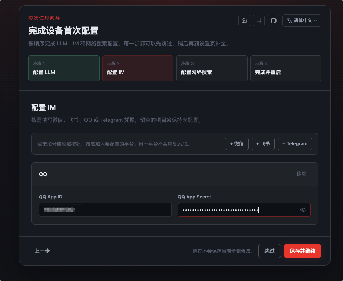This screenshot has height=281, width=343.
Task: Open the documentation book icon
Action: 259,21
